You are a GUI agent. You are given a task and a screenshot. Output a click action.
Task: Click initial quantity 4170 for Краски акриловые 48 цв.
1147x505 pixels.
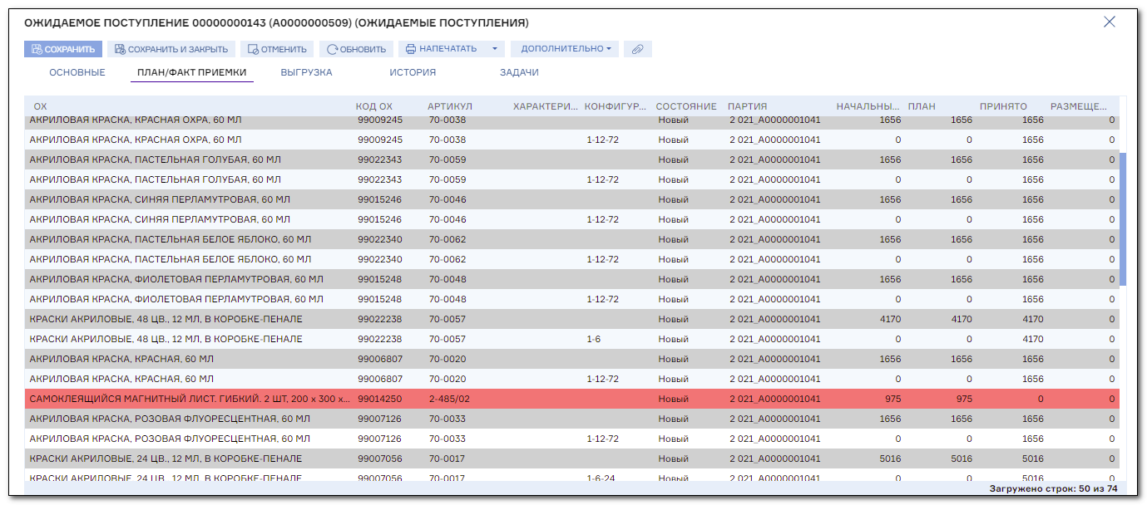click(x=890, y=319)
